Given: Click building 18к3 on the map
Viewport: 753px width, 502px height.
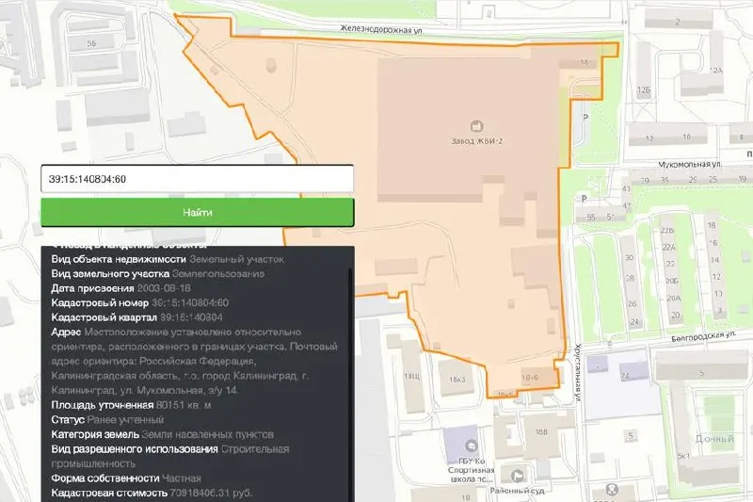Looking at the screenshot, I should [457, 379].
